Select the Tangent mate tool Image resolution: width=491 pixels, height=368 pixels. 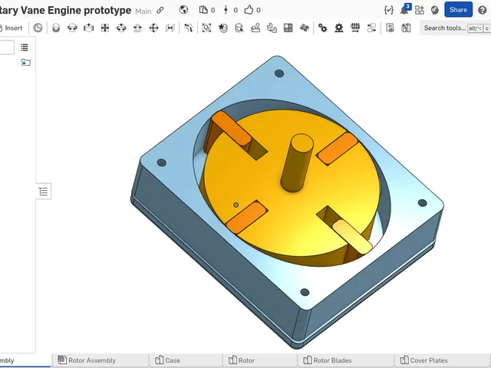coord(188,28)
